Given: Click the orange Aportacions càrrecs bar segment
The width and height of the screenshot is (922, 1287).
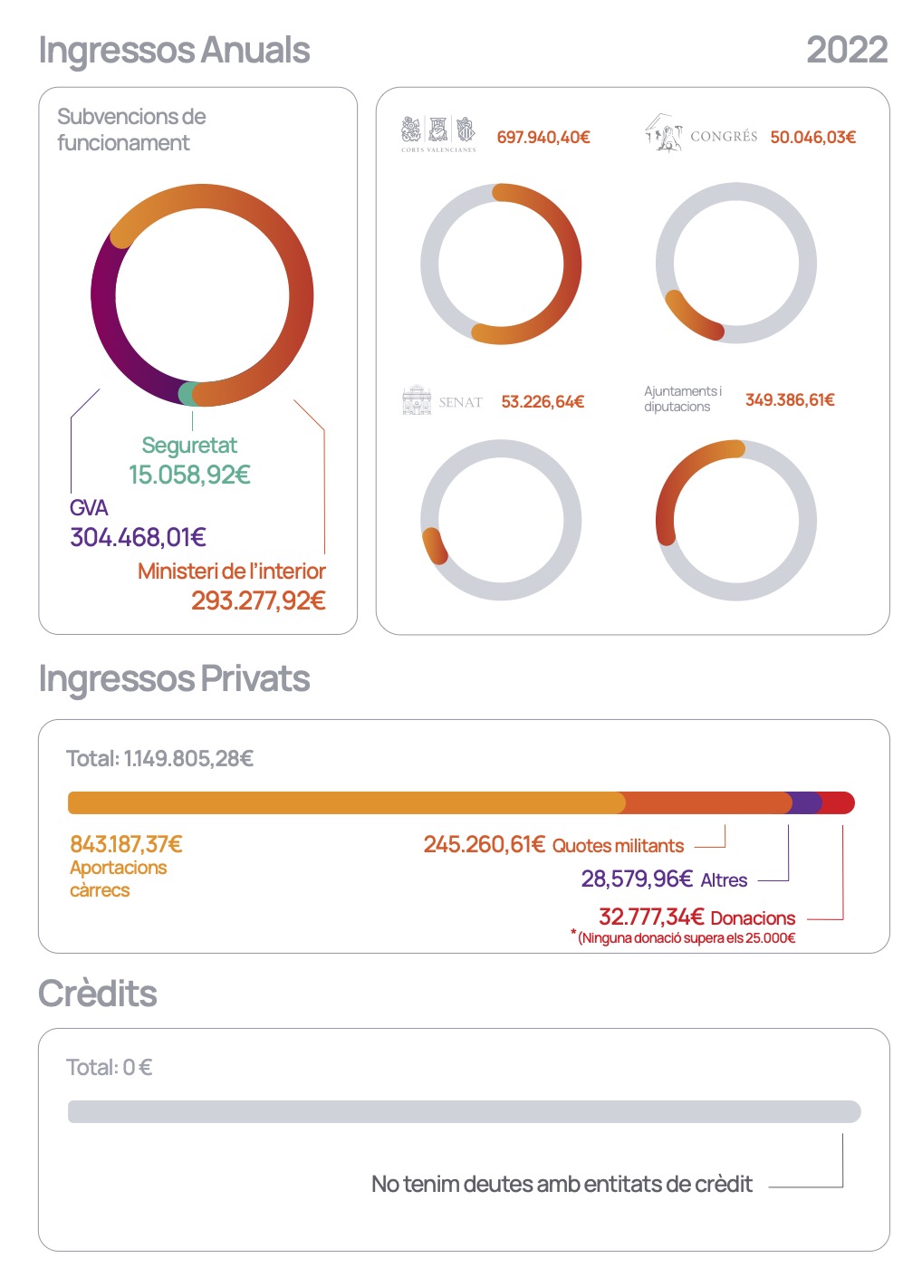Looking at the screenshot, I should (346, 803).
